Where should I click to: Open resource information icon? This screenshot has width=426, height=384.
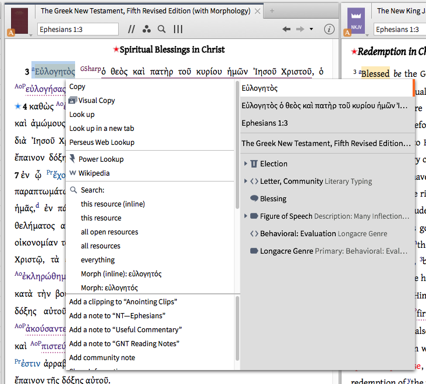[x=329, y=29]
